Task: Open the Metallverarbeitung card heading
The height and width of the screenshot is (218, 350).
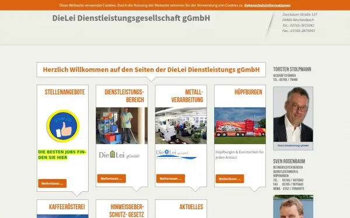Action: pyautogui.click(x=187, y=96)
